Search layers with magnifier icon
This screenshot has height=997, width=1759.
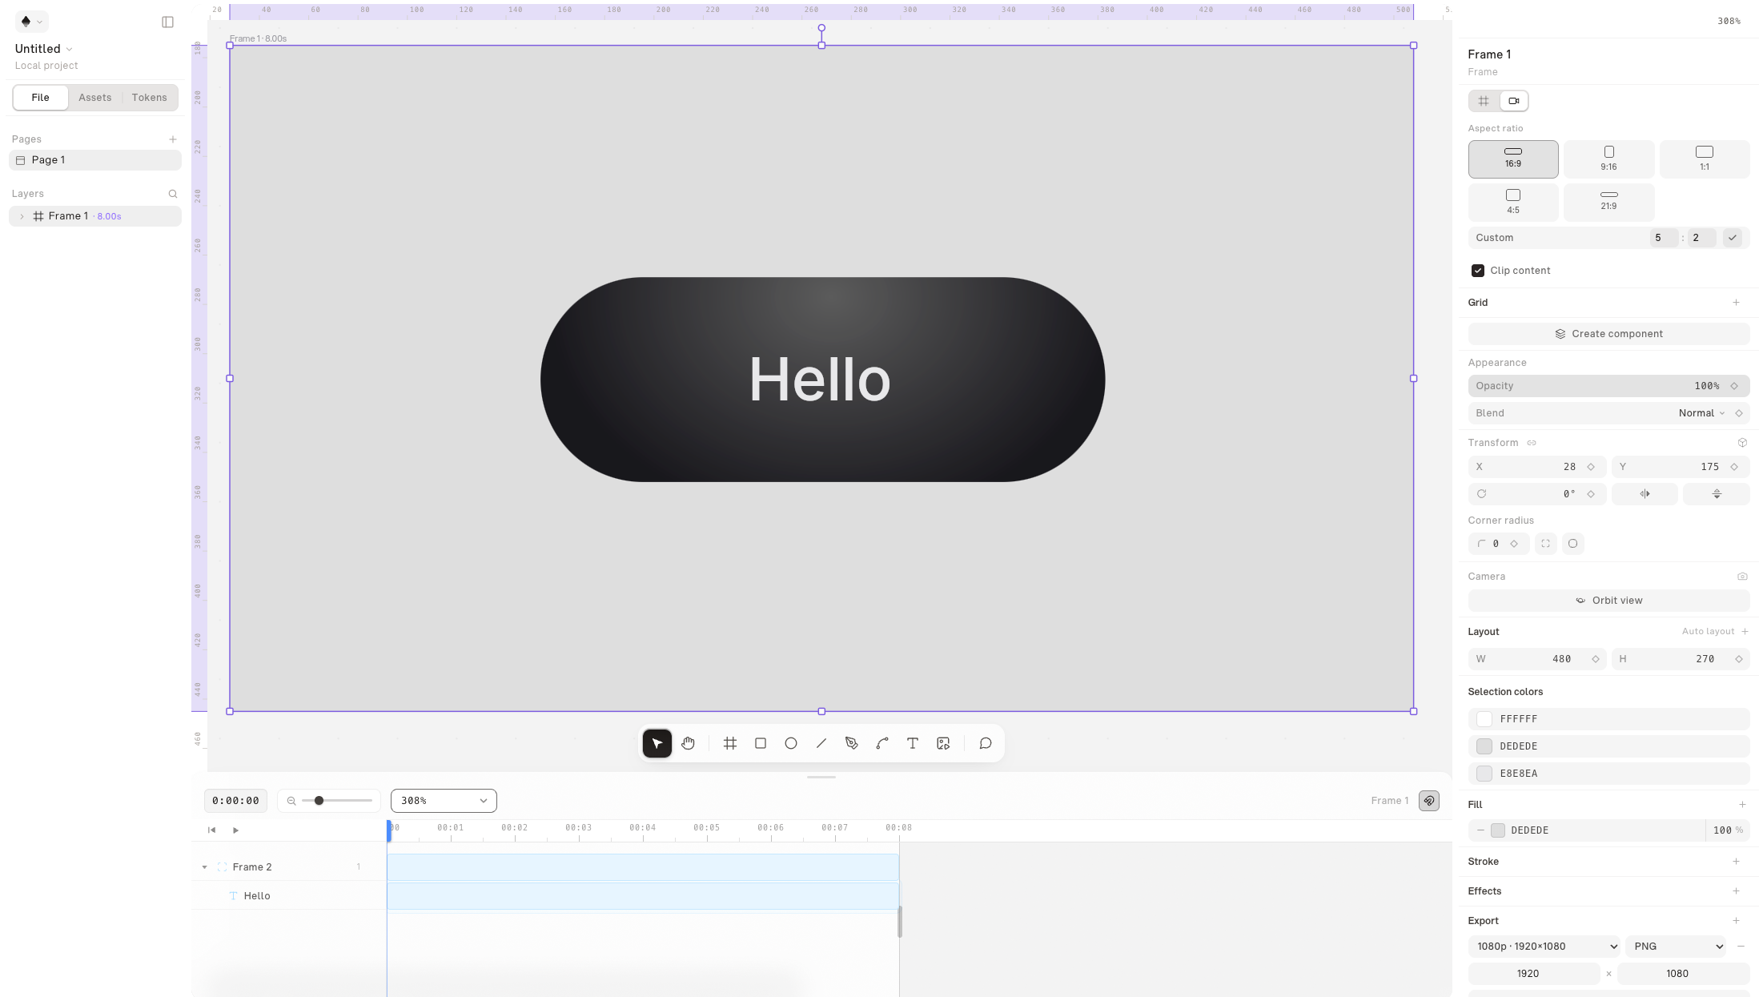tap(173, 194)
